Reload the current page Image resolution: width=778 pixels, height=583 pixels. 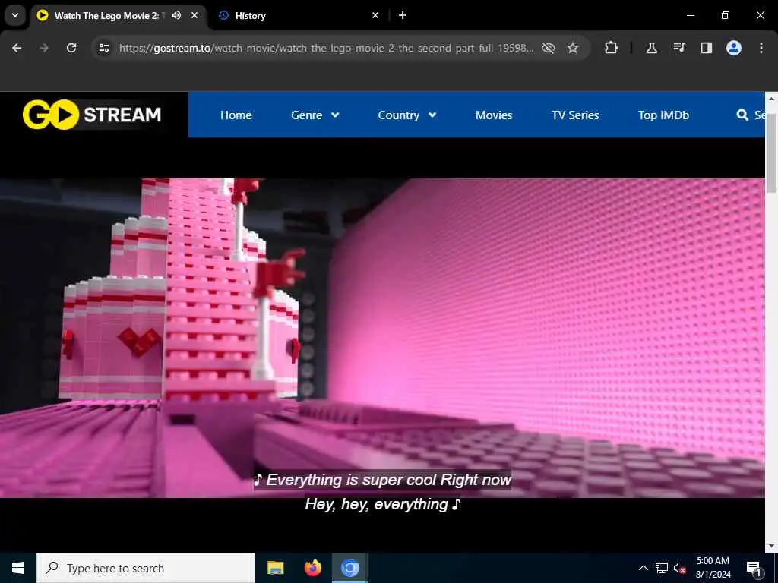pos(71,48)
